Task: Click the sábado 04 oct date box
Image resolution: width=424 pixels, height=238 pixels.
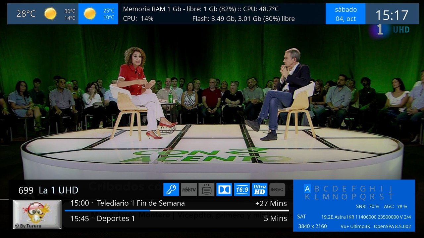Action: pos(345,14)
